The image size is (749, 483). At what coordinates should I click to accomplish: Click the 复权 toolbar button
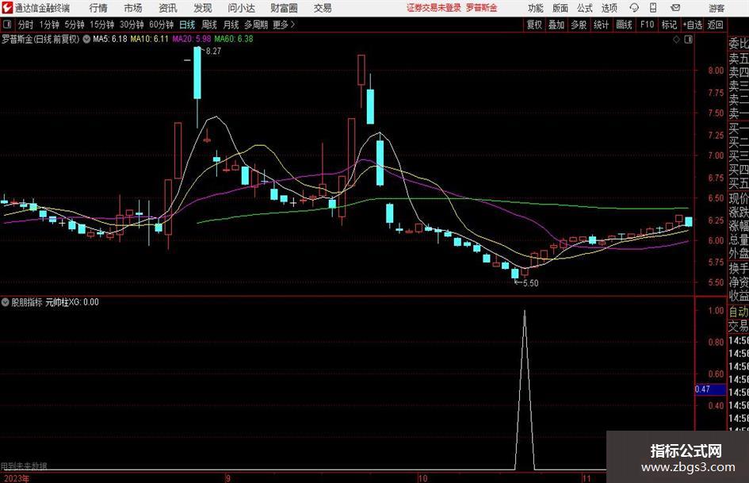[534, 25]
